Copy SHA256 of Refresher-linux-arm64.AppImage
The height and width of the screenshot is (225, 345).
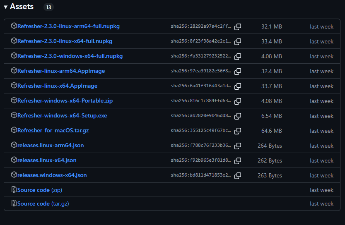click(238, 71)
